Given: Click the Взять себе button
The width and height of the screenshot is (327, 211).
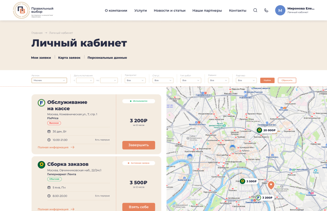Looking at the screenshot, I should (x=138, y=207).
